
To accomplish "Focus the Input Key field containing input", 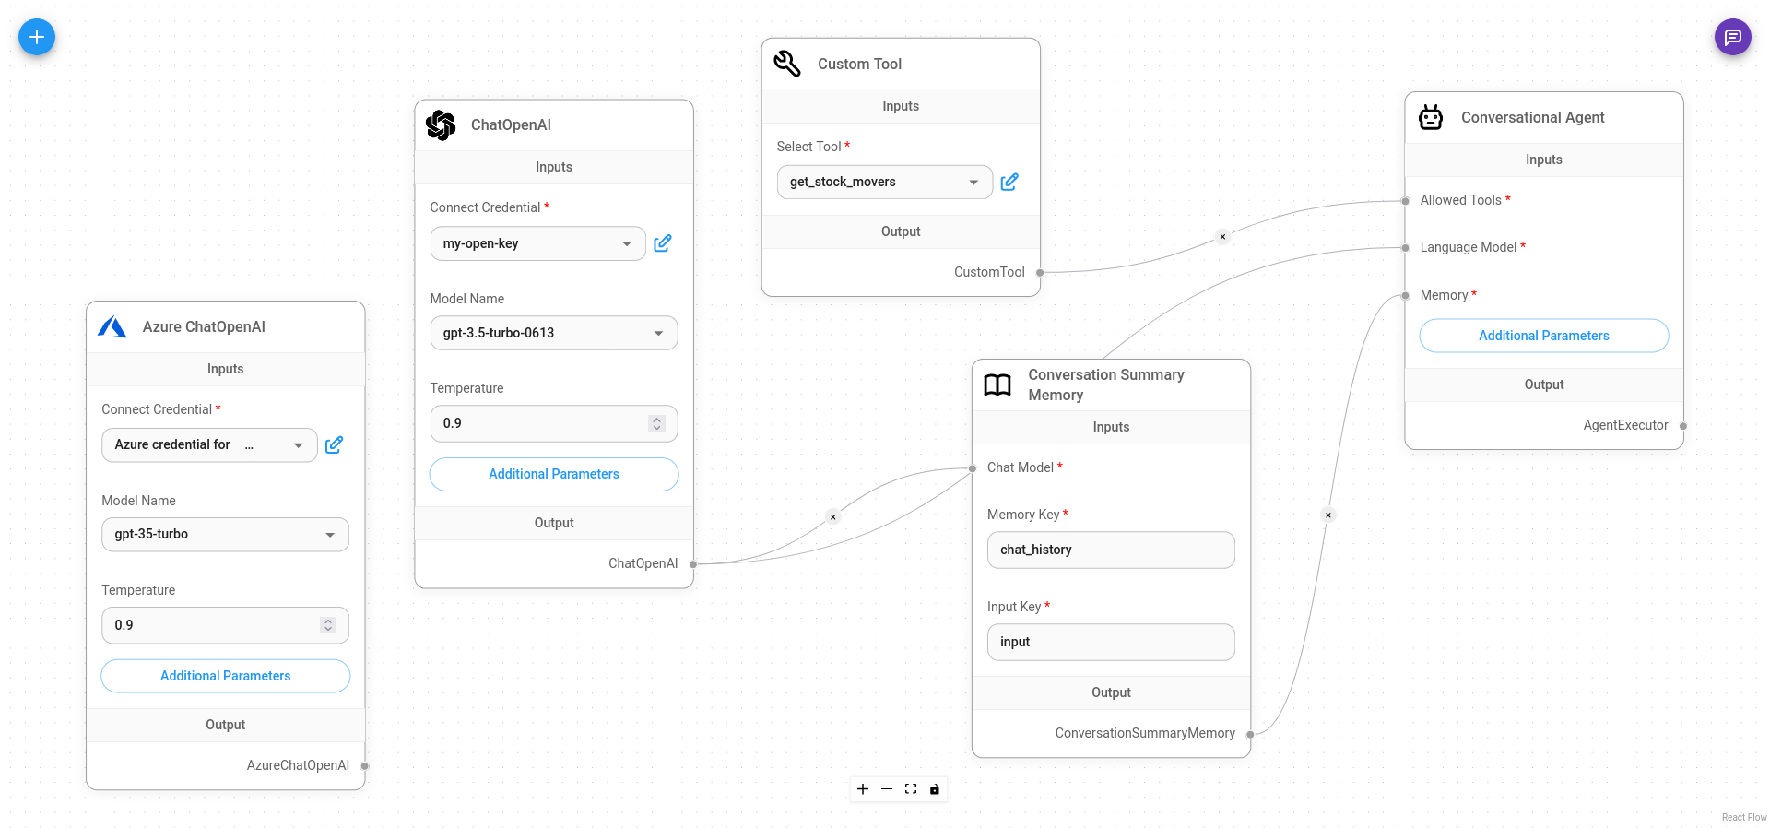I will [1111, 642].
